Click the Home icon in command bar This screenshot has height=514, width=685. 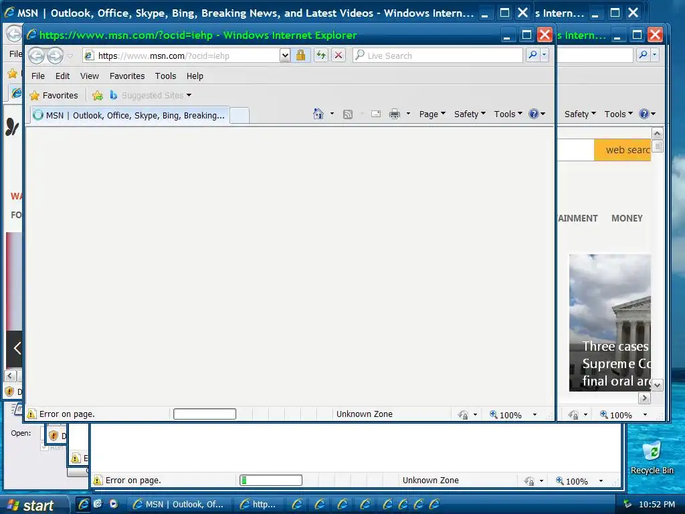tap(318, 114)
